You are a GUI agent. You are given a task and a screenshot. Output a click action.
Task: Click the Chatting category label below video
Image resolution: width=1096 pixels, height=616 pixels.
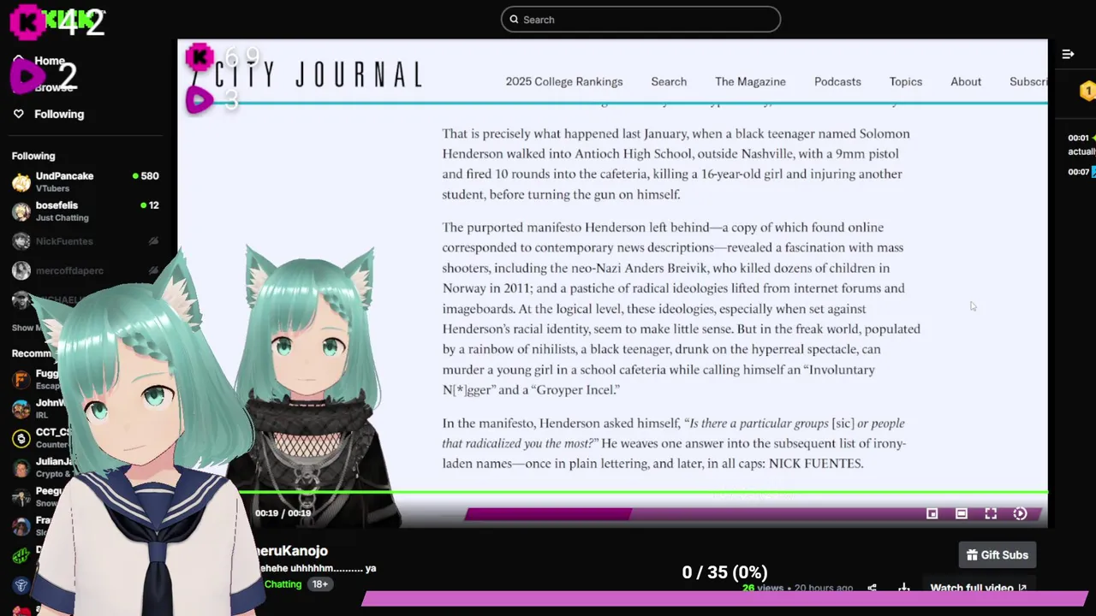coord(283,584)
